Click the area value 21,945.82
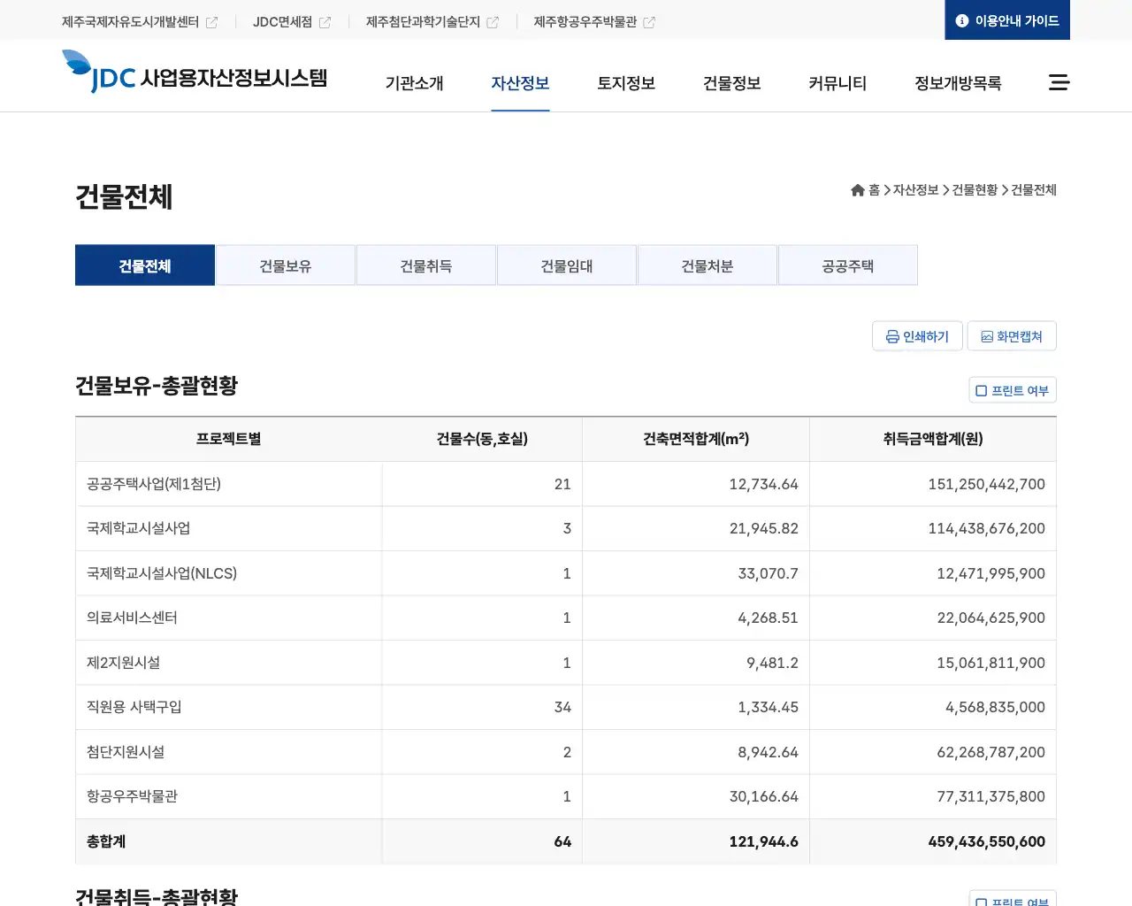Screen dimensions: 1132x906 [764, 528]
